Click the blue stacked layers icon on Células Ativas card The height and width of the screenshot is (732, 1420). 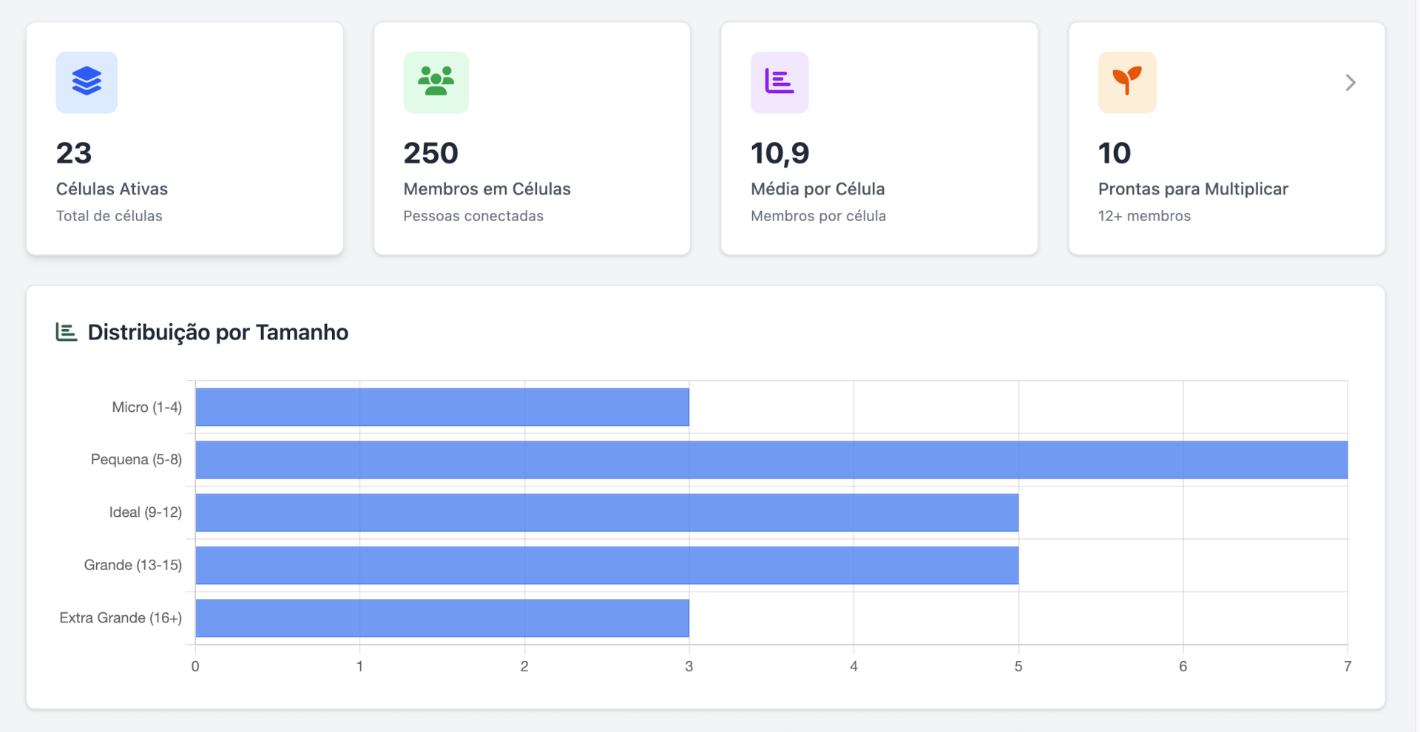click(87, 82)
